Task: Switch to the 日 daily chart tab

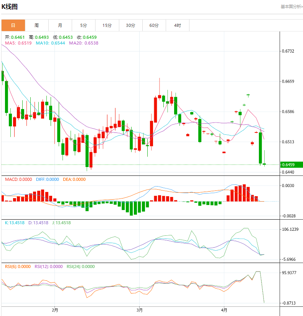Action: (x=13, y=25)
